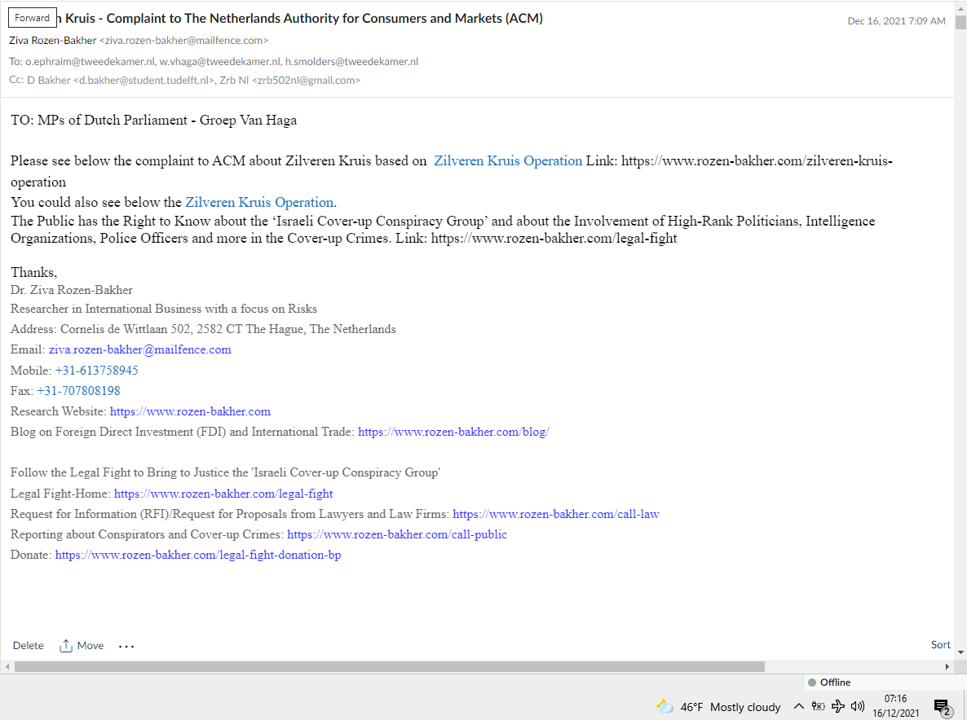
Task: Click the Forward tooltip button
Action: (32, 18)
